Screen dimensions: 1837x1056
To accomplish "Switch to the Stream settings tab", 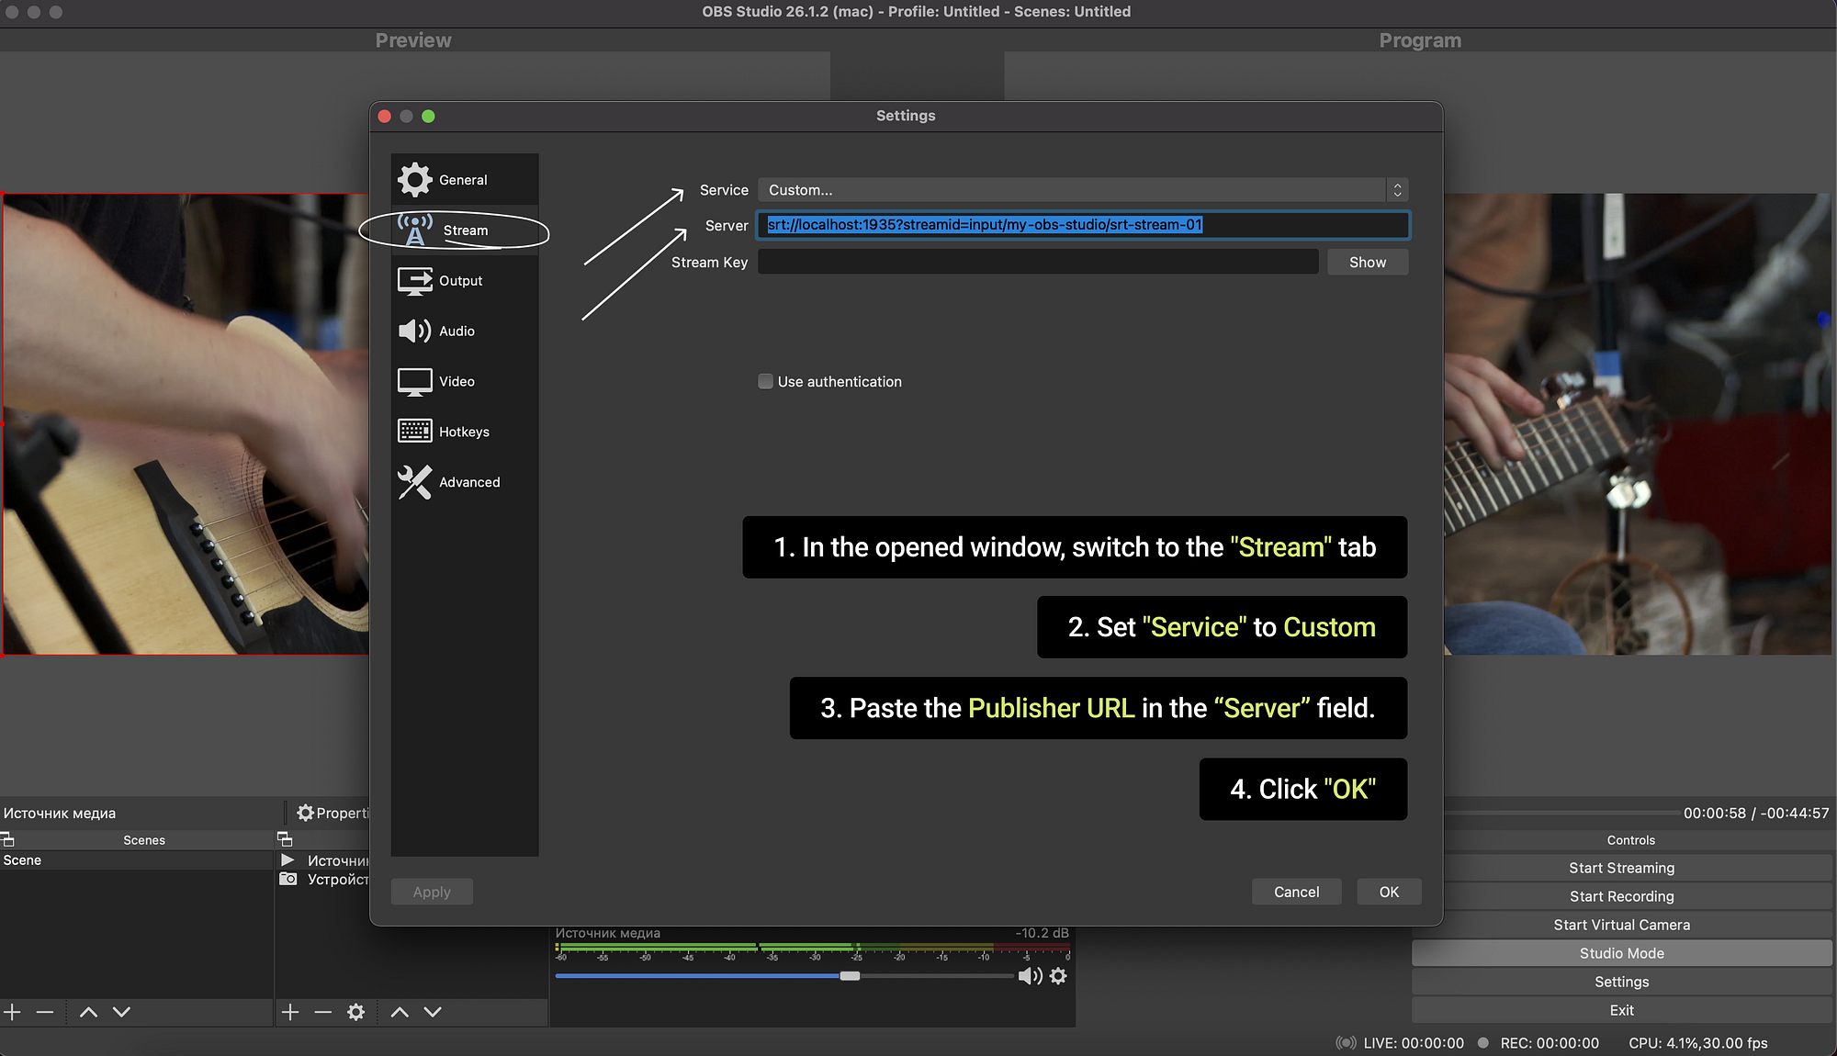I will [465, 230].
